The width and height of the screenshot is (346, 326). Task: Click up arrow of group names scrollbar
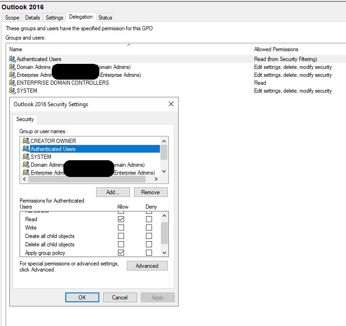(164, 141)
